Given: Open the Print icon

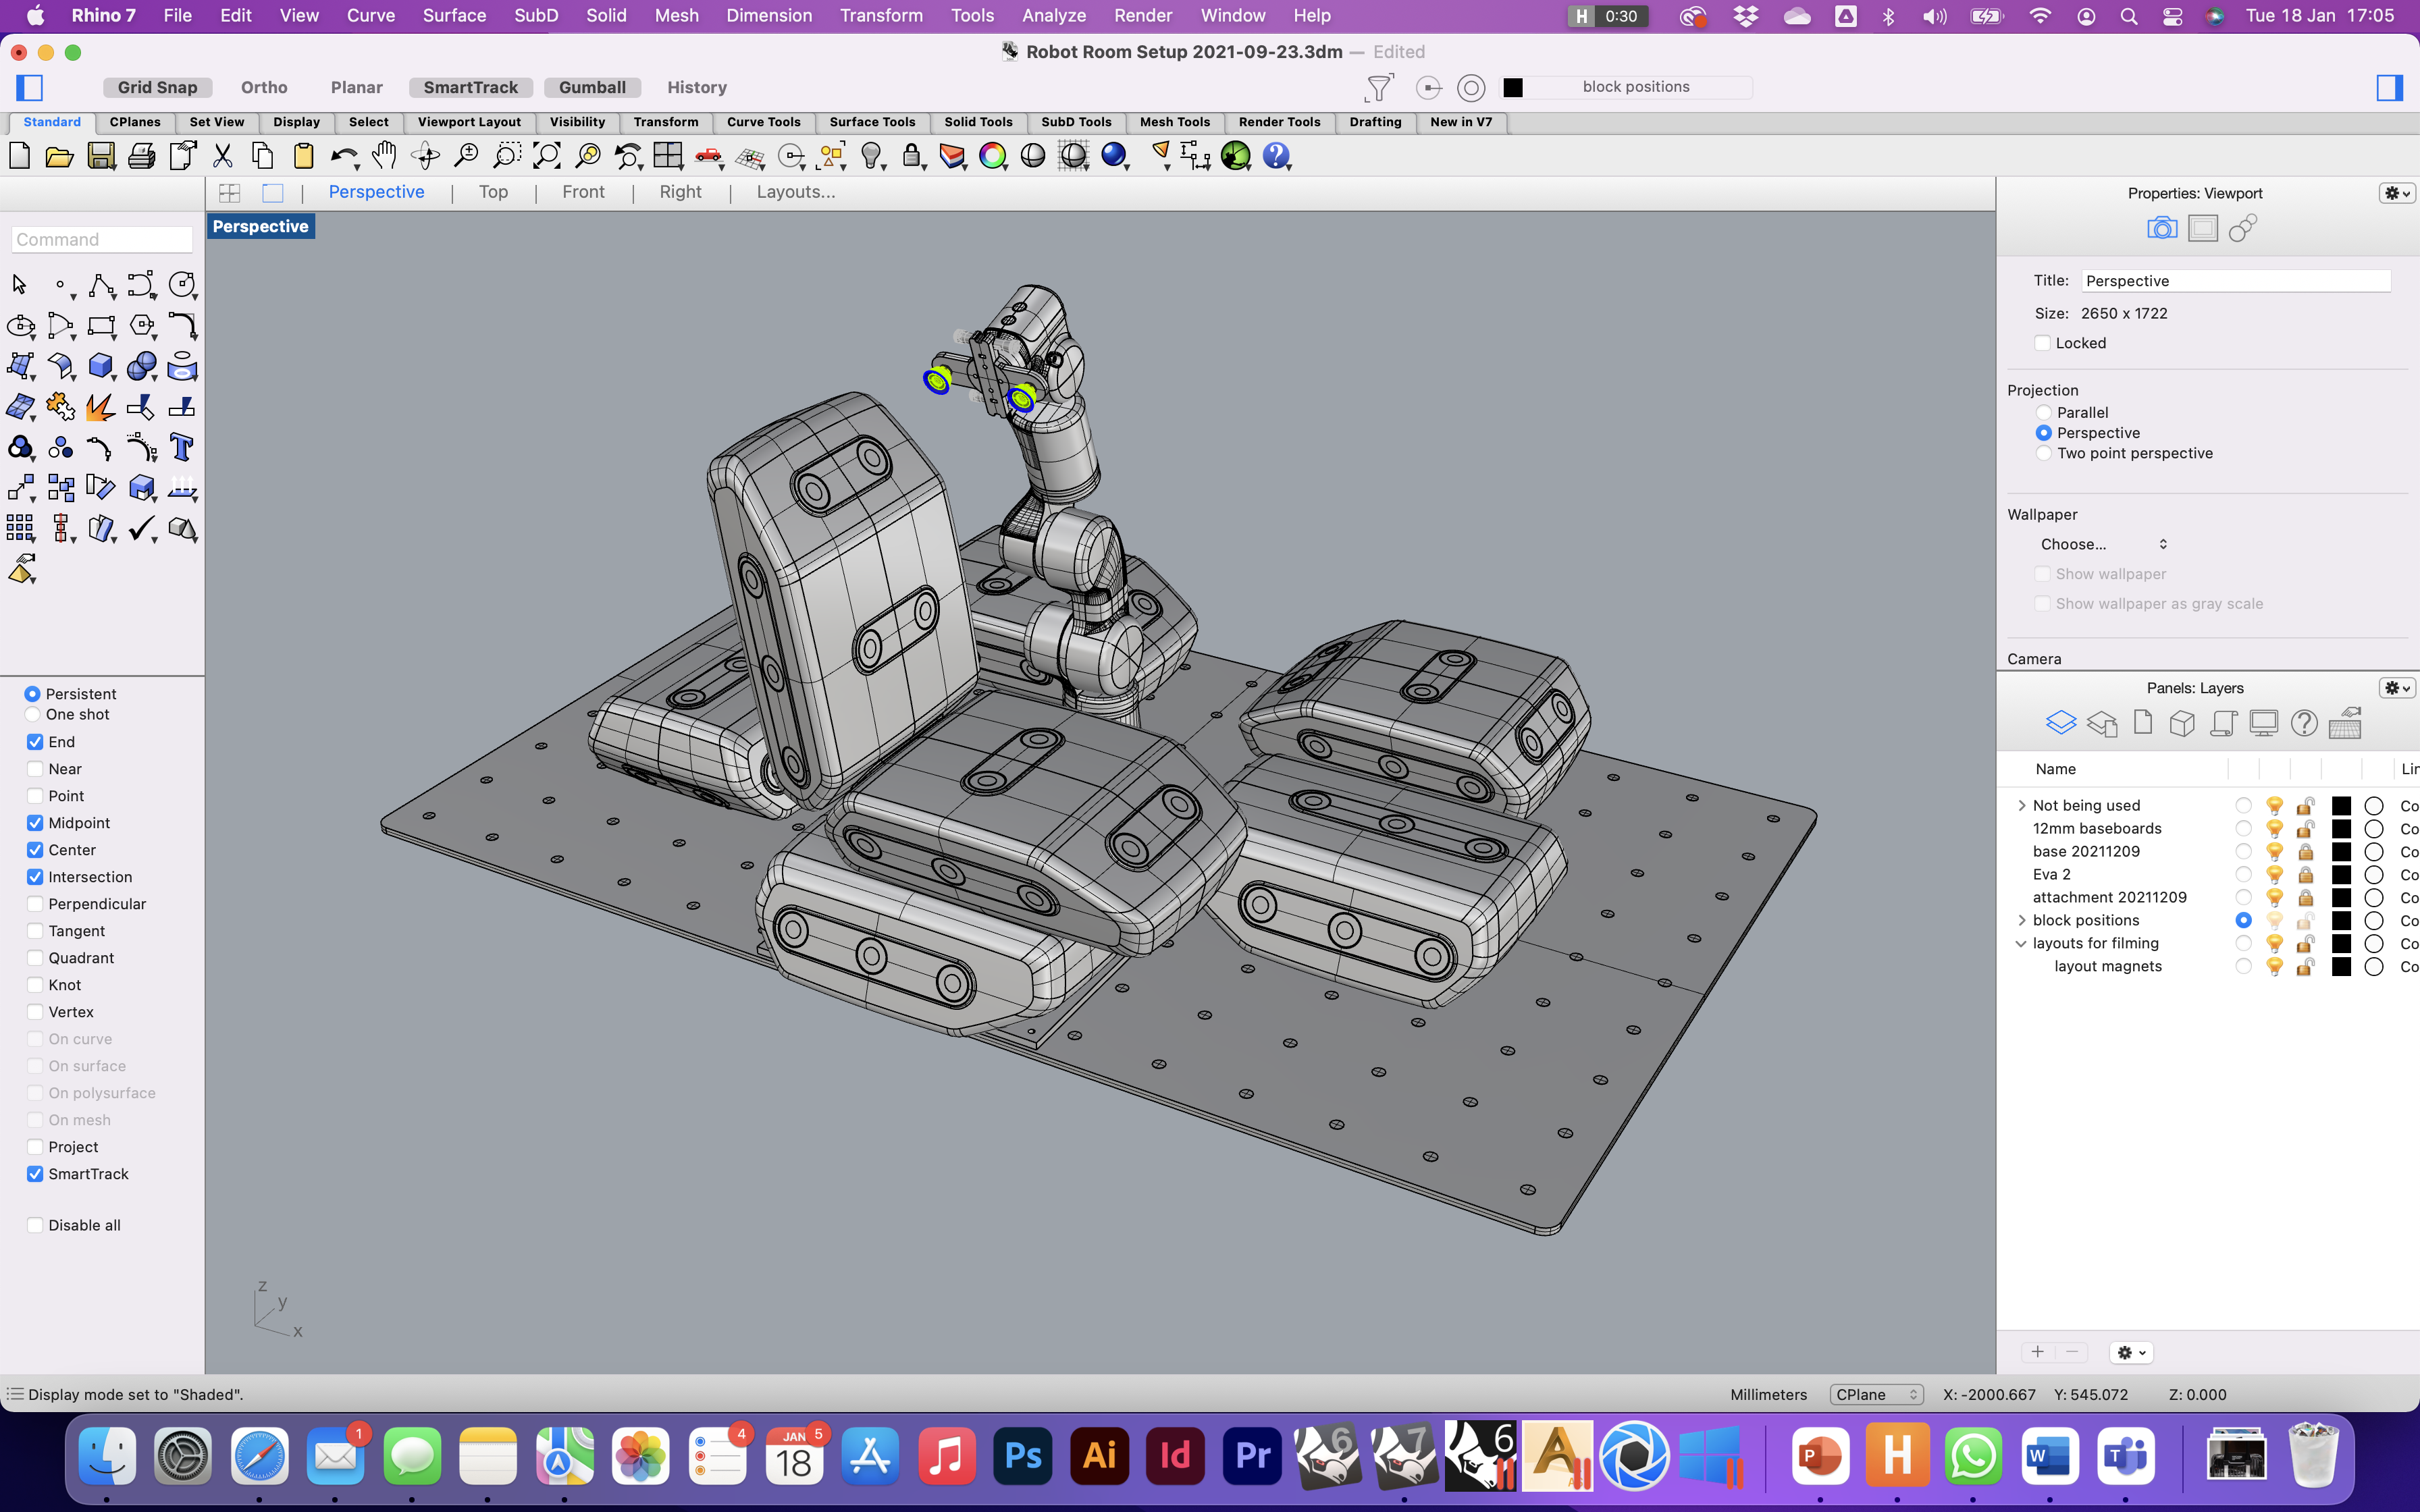Looking at the screenshot, I should click(142, 156).
